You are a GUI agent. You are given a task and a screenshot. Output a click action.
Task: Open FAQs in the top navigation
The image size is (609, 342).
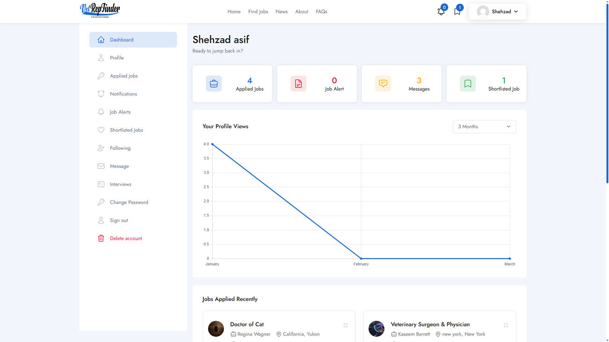pos(321,12)
